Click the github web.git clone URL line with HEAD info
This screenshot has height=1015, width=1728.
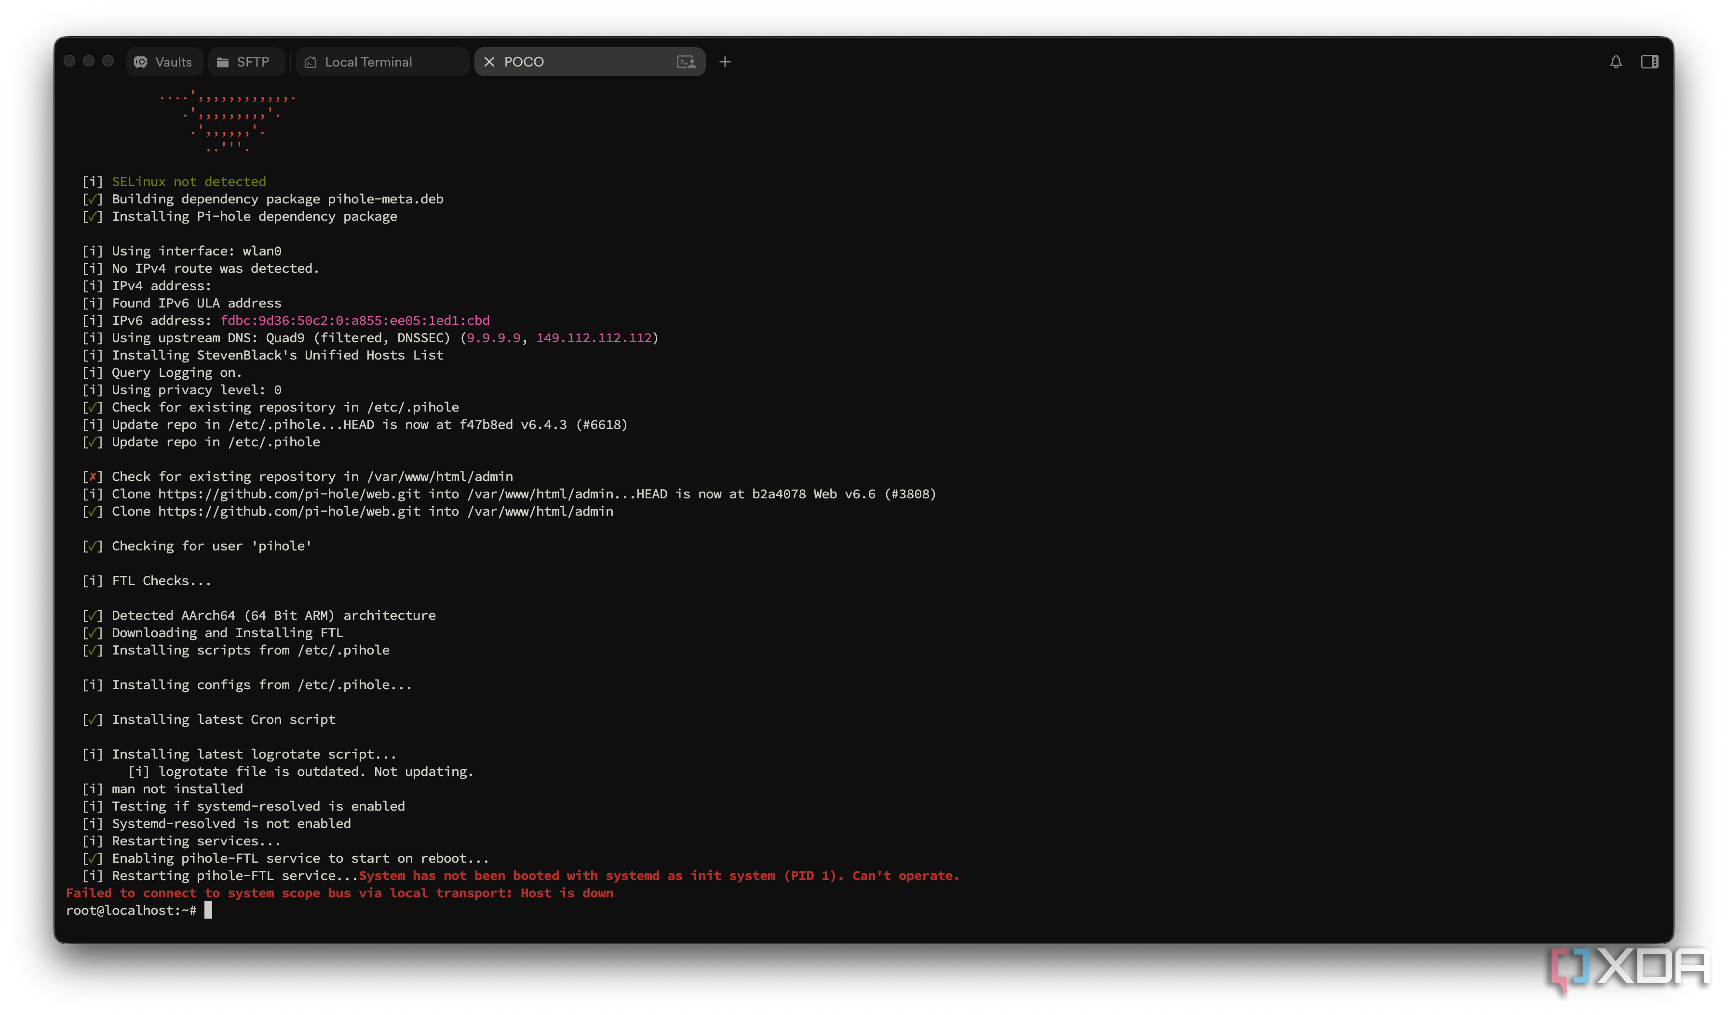point(509,494)
